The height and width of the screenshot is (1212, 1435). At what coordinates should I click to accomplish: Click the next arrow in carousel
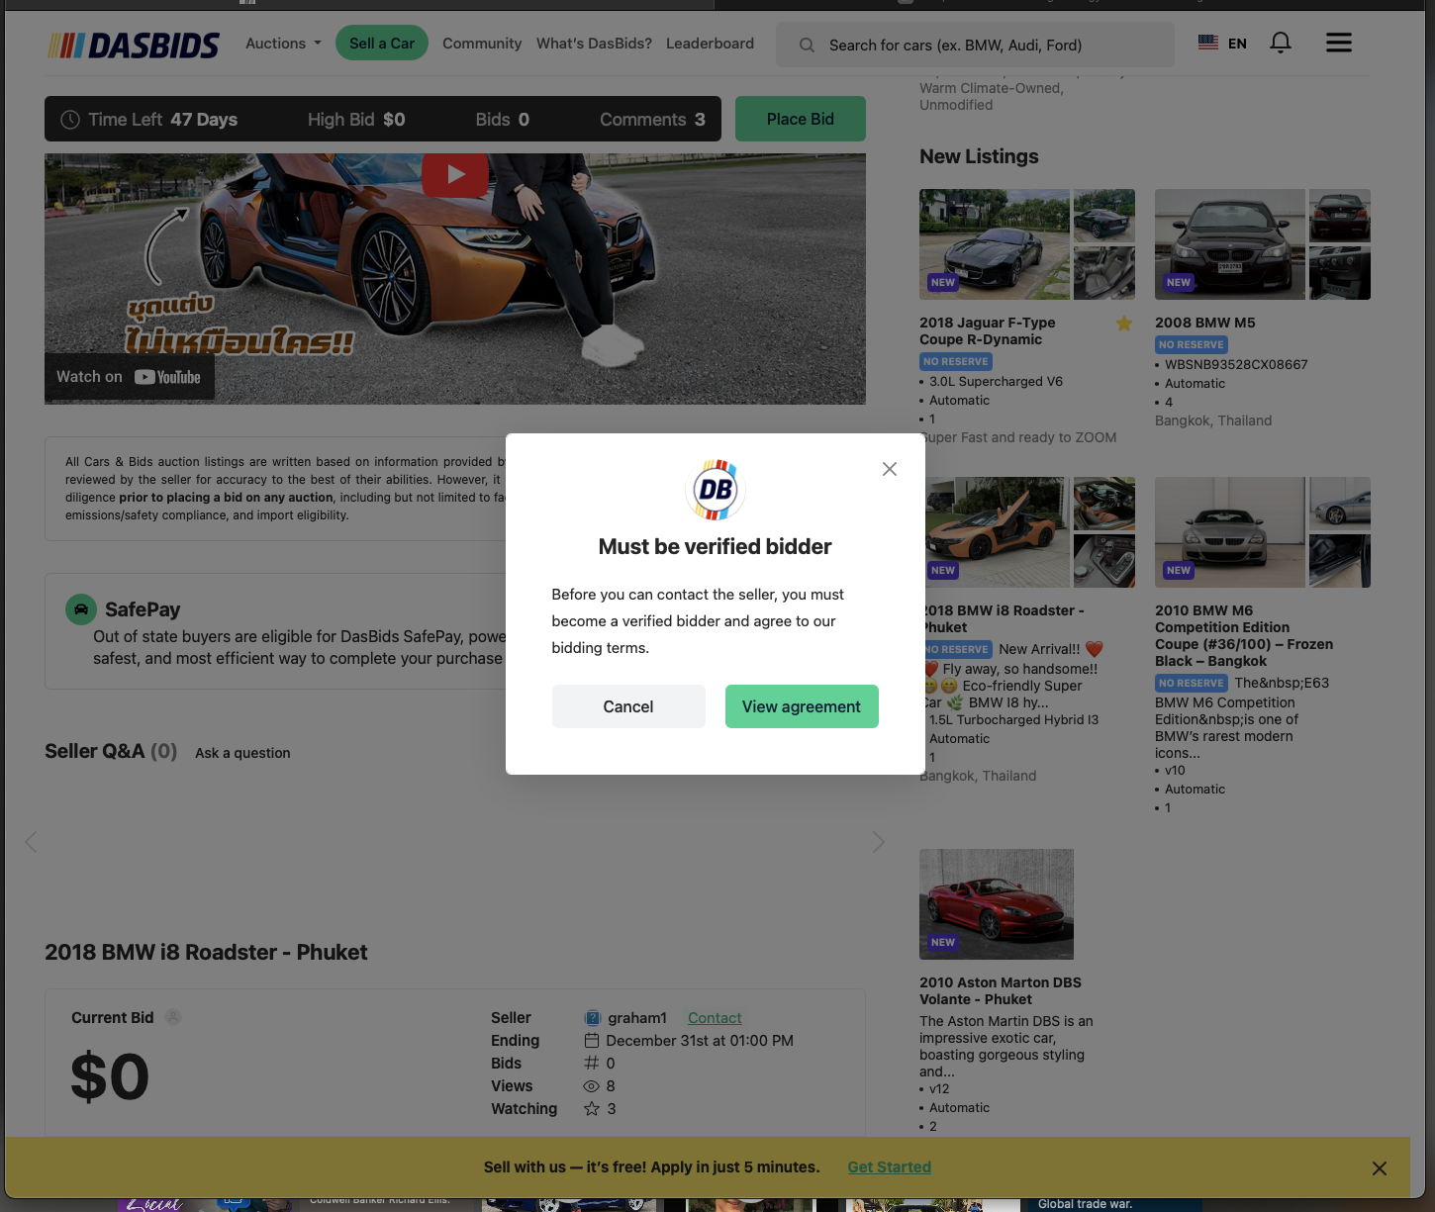point(878,842)
